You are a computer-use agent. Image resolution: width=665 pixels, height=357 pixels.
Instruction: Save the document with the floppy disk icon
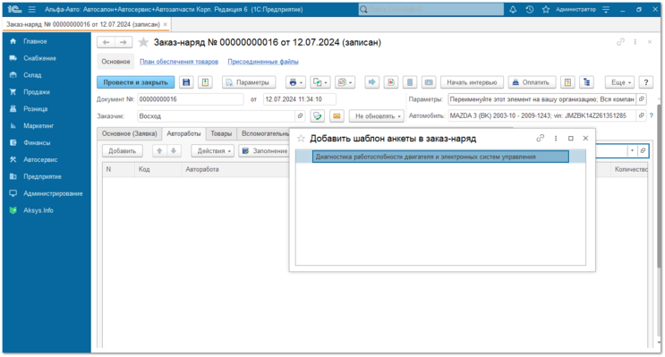click(186, 82)
